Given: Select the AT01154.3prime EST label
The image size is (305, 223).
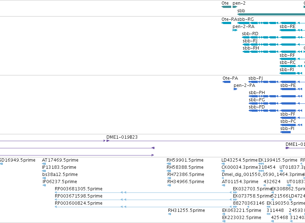Looking at the screenshot, I should [240, 182].
